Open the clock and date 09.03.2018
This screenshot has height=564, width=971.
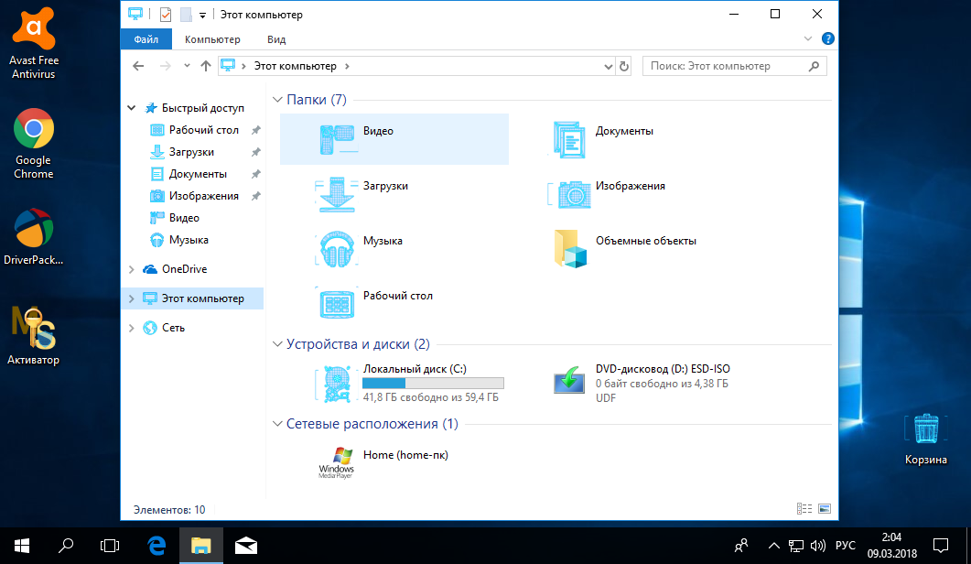[891, 546]
